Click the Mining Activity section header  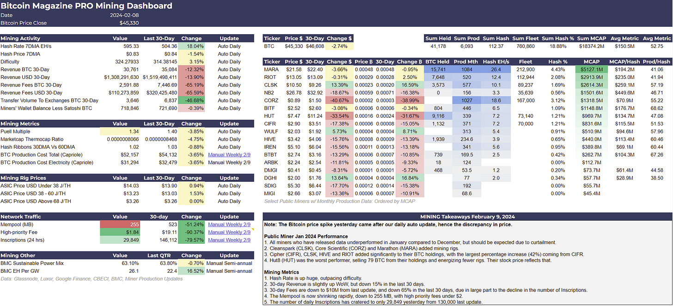point(20,38)
